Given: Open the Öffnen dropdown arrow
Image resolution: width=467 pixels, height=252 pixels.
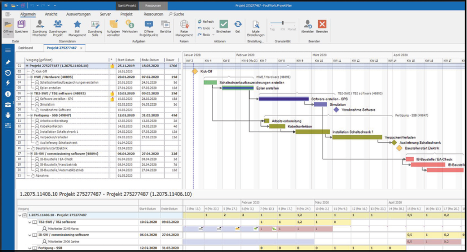Looking at the screenshot, I should [8, 36].
